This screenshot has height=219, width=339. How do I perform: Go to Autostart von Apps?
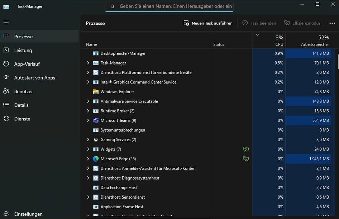39,78
